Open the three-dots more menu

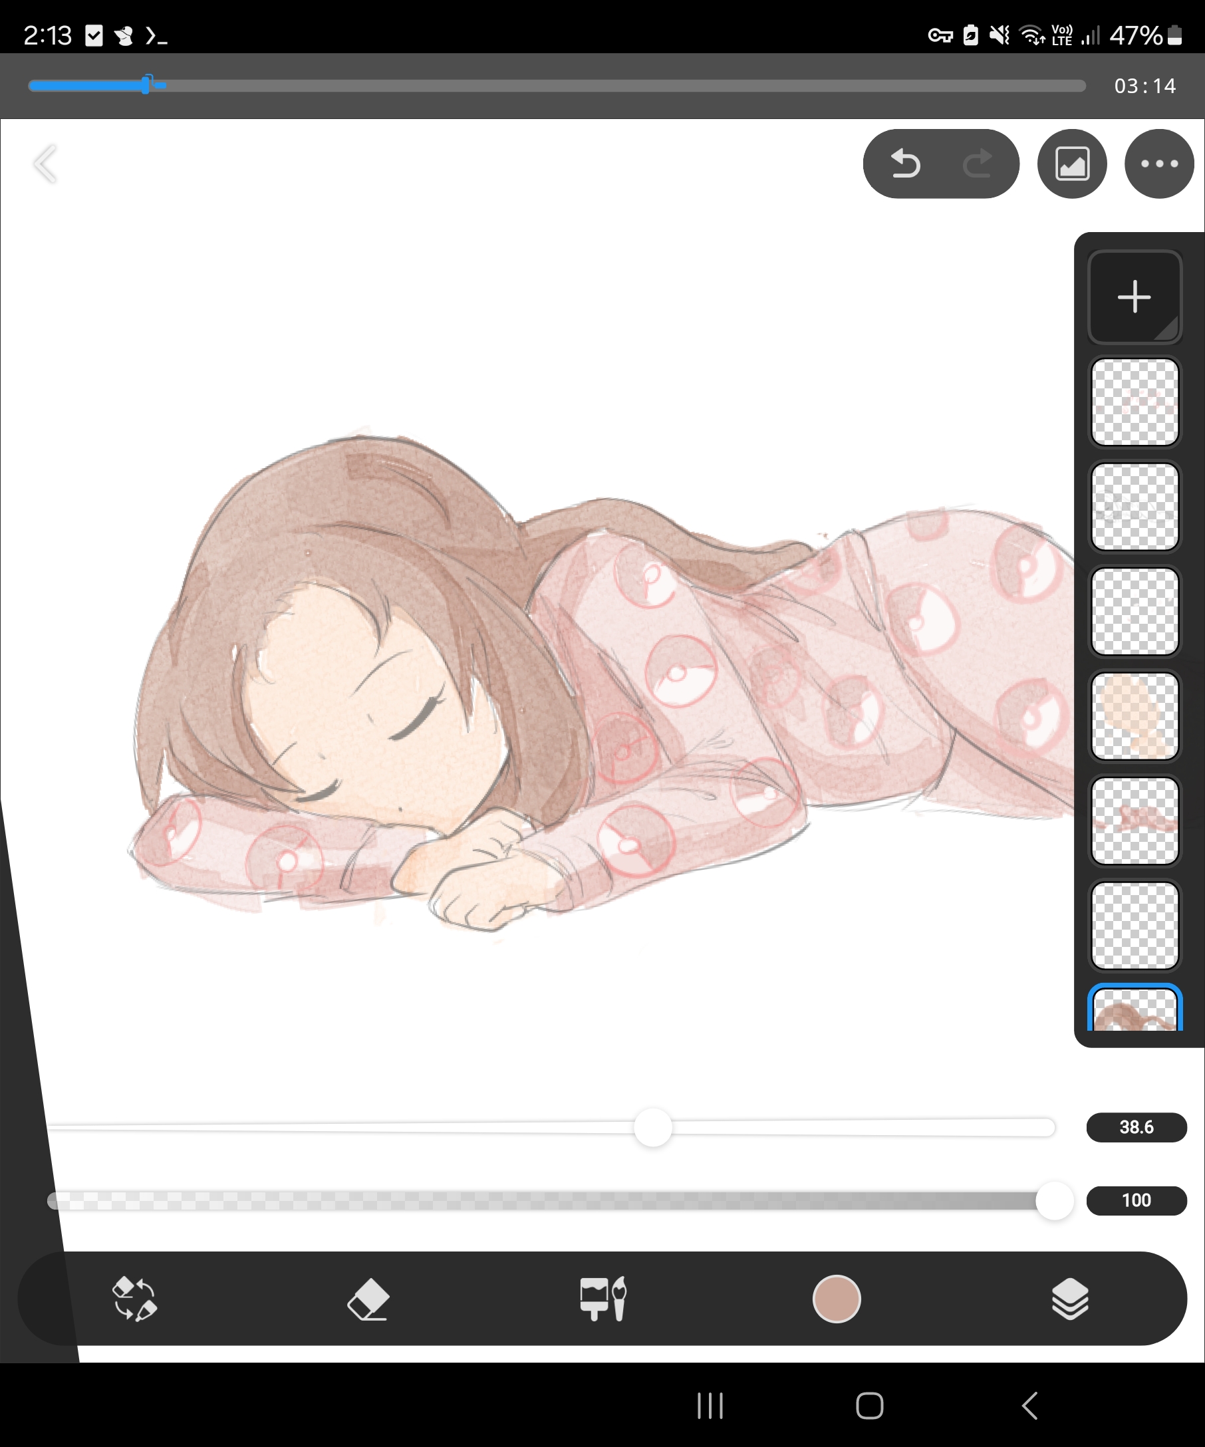pyautogui.click(x=1159, y=164)
